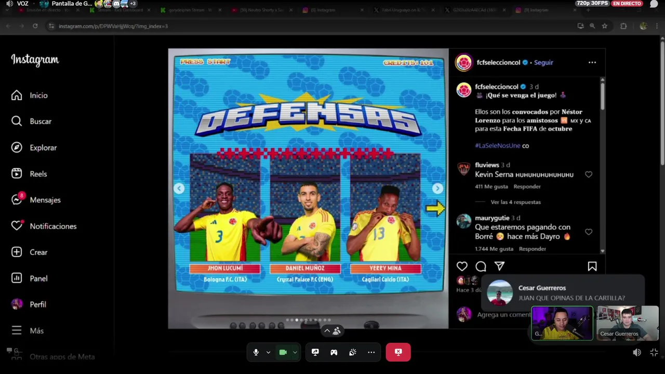The image size is (665, 374).
Task: Like the maurygutie comment
Action: [589, 232]
